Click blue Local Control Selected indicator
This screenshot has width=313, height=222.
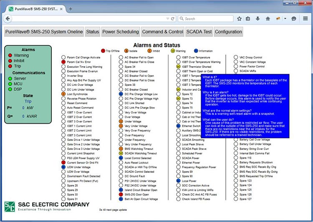click(121, 158)
